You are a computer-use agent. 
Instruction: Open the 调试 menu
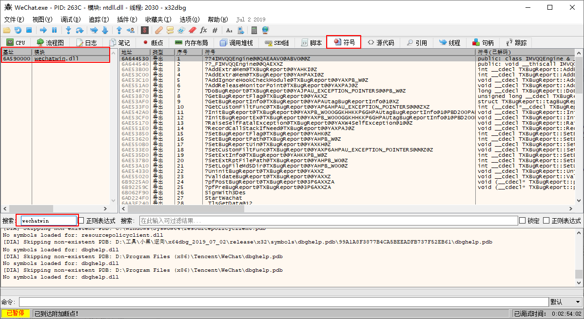(70, 19)
